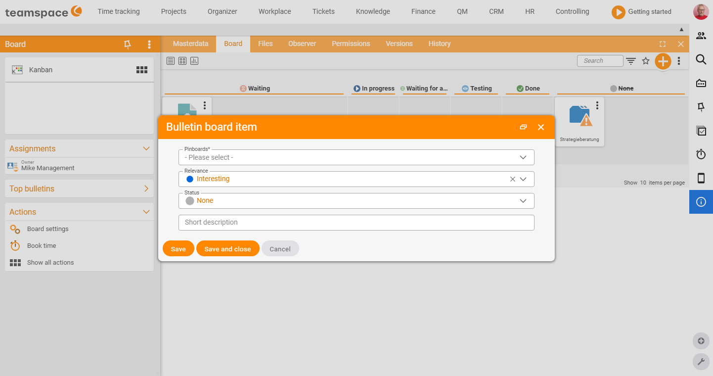
Task: Click Show all actions
Action: [50, 263]
